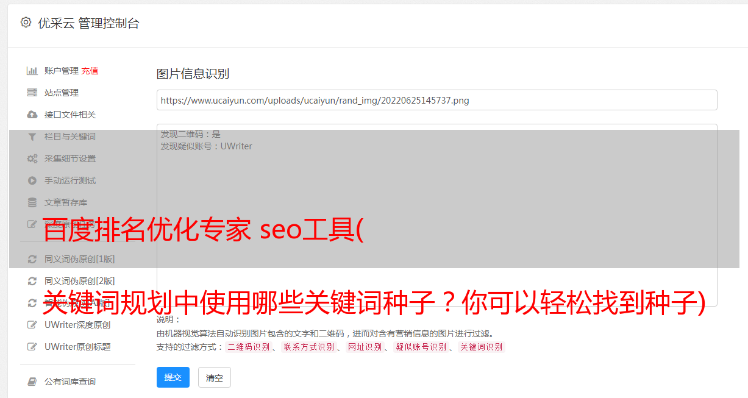748x398 pixels.
Task: Click the blue 提交 button
Action: point(173,377)
